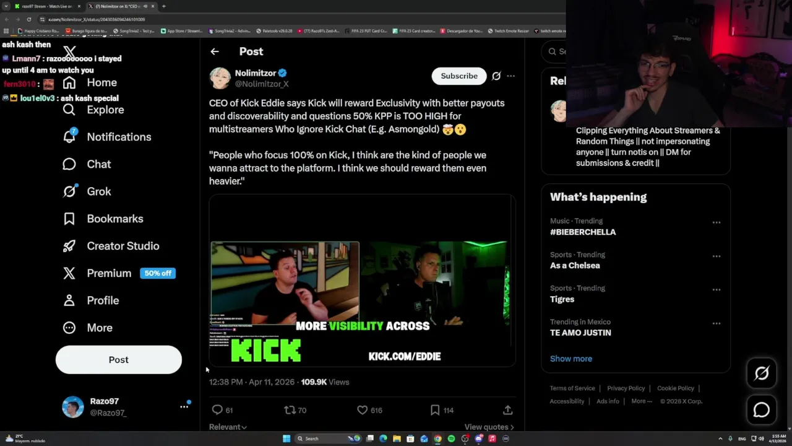Open Premium from the sidebar
792x446 pixels.
click(119, 273)
